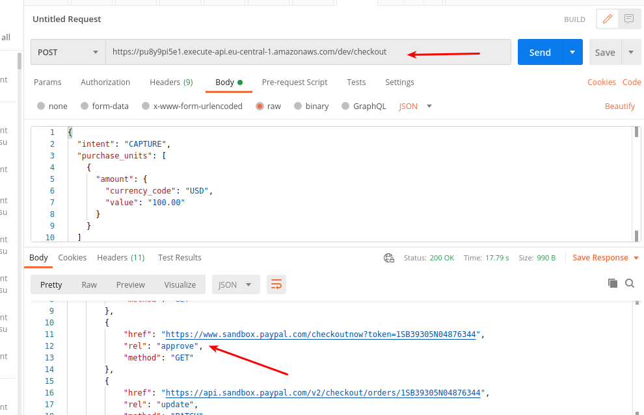The width and height of the screenshot is (644, 415).
Task: Select the binary body radio option
Action: click(x=298, y=107)
